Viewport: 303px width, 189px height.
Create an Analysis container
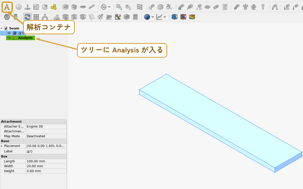click(x=7, y=7)
